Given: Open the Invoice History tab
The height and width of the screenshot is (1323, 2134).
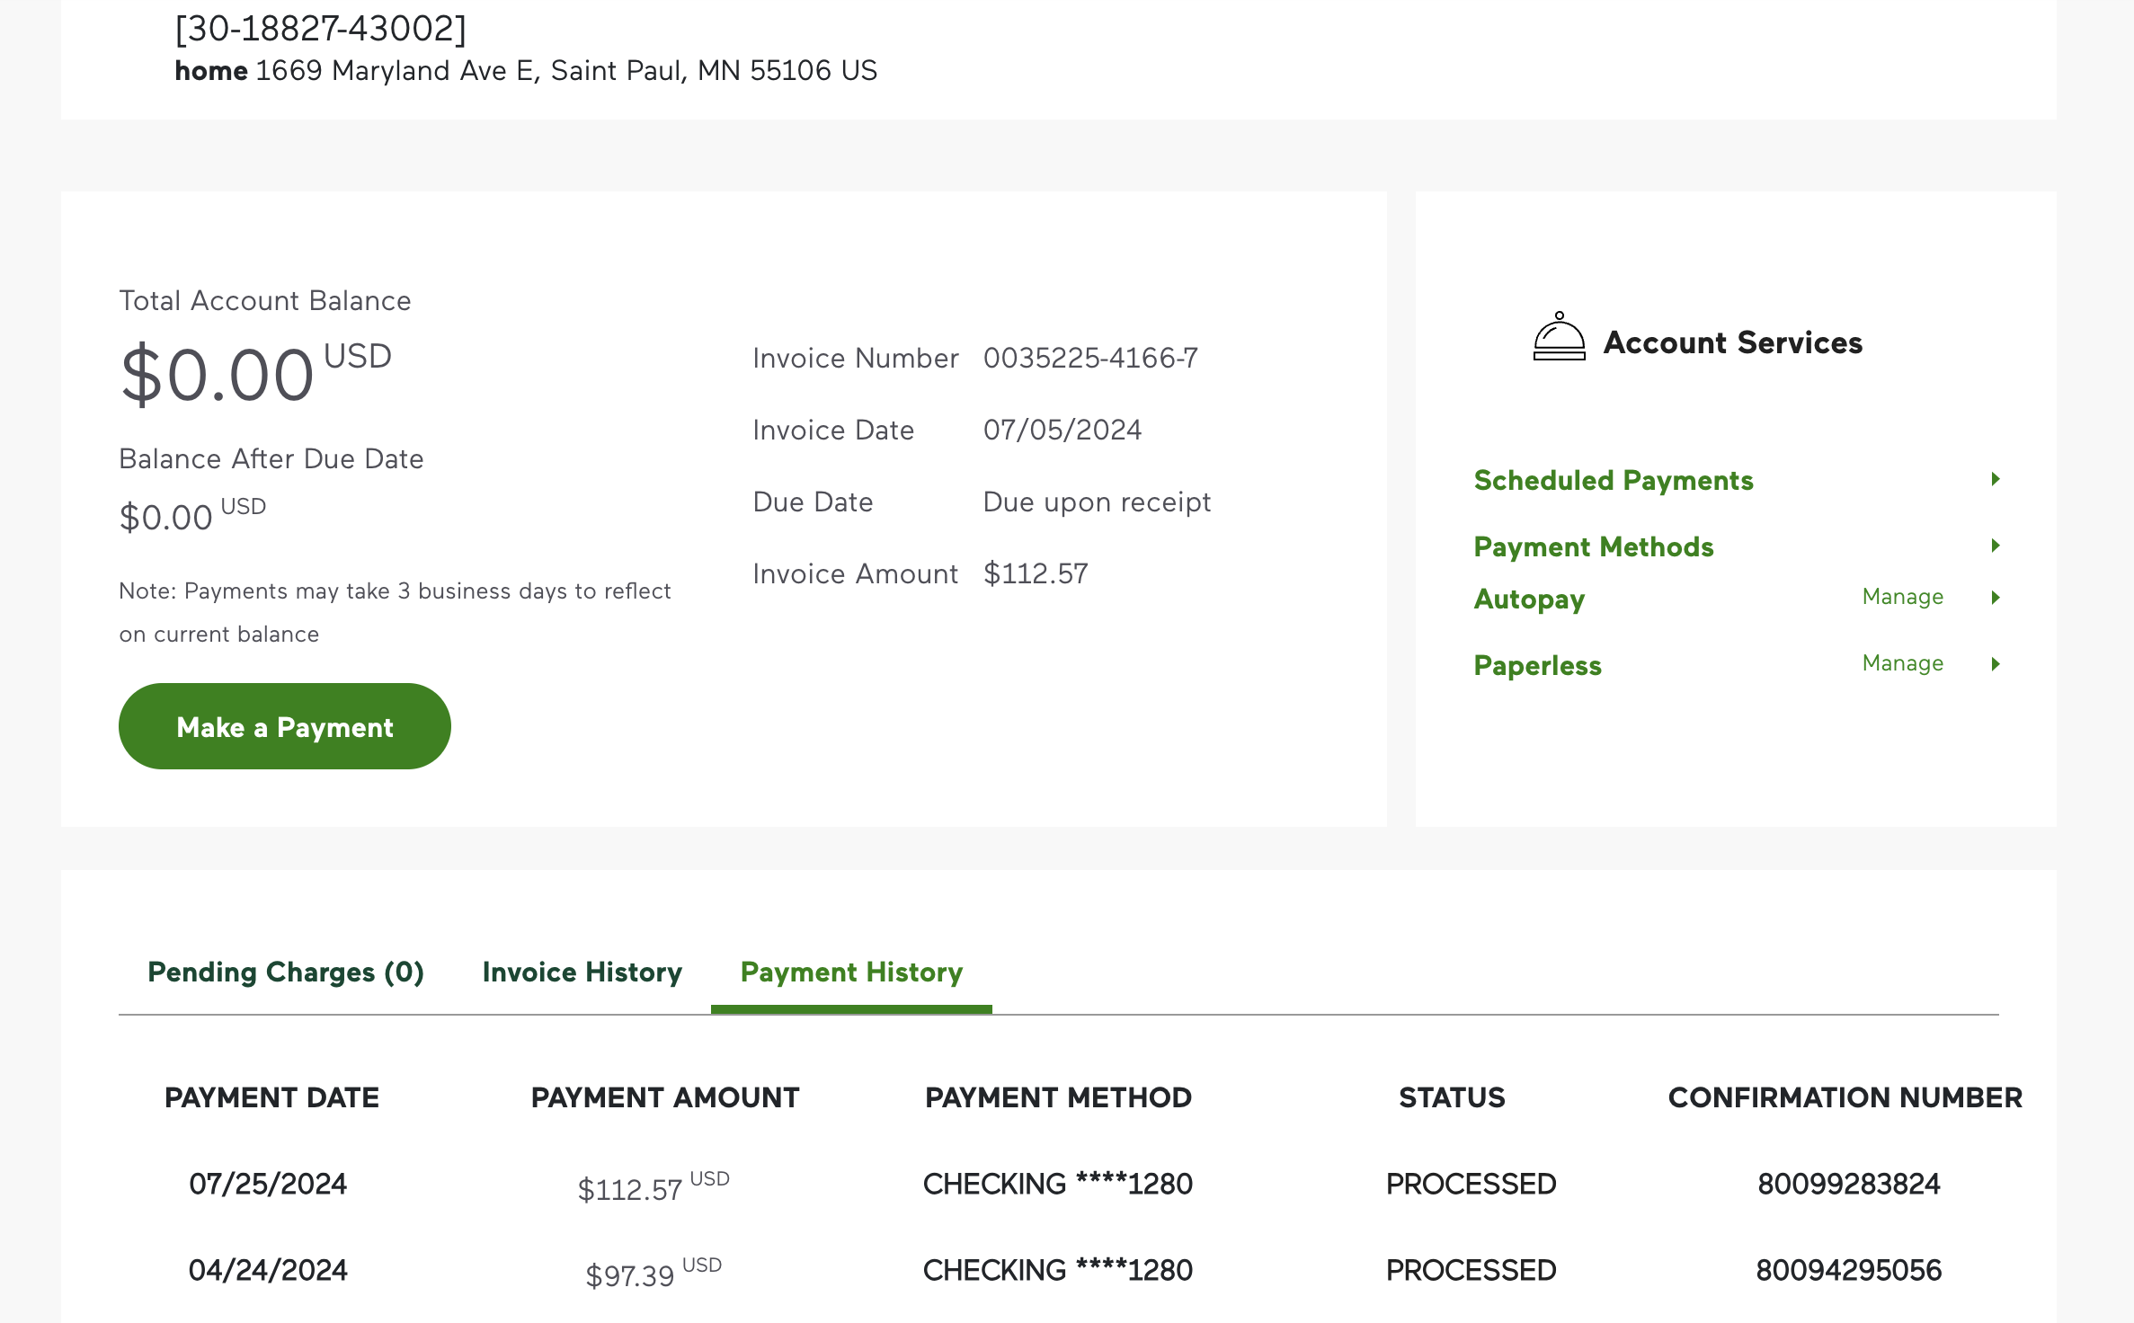Looking at the screenshot, I should pos(582,972).
